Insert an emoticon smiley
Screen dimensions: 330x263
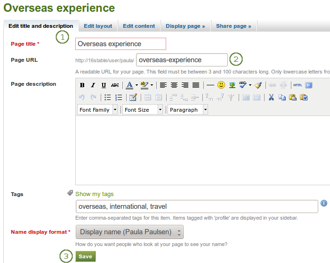click(221, 85)
